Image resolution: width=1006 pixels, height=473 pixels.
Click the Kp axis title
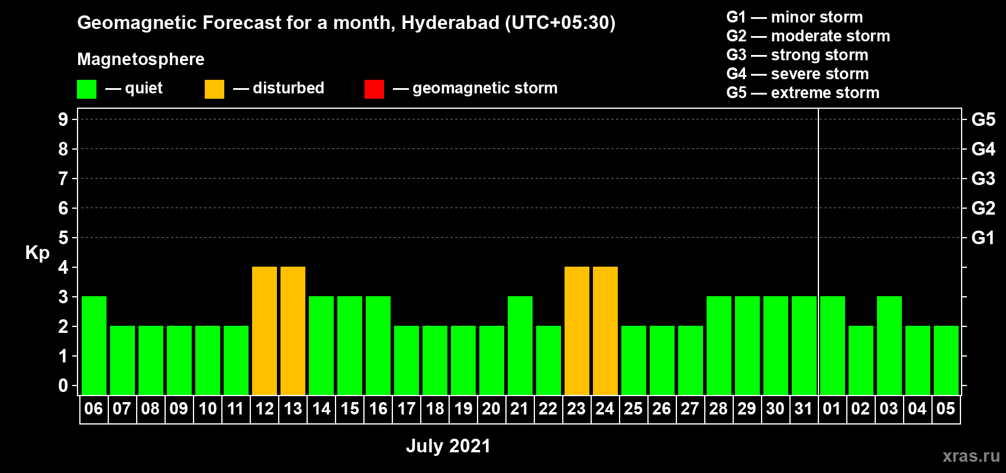point(37,253)
